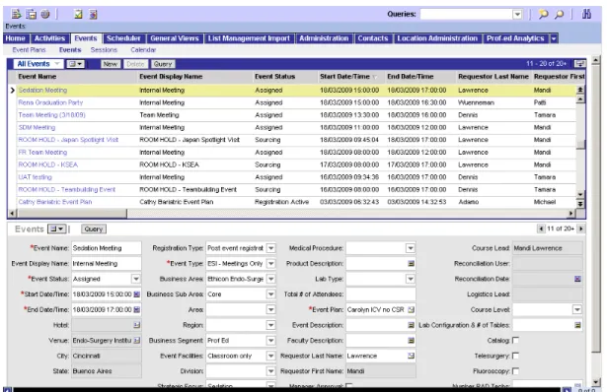Screen dimensions: 607x392
Task: Open the Sessions view link
Action: point(104,50)
